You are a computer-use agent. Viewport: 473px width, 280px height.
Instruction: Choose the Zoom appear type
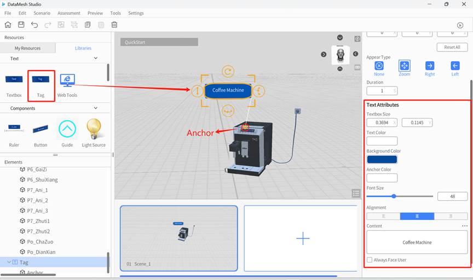(404, 66)
